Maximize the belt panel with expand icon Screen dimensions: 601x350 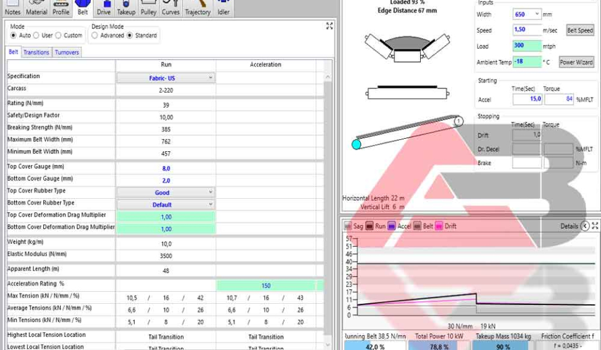[329, 26]
